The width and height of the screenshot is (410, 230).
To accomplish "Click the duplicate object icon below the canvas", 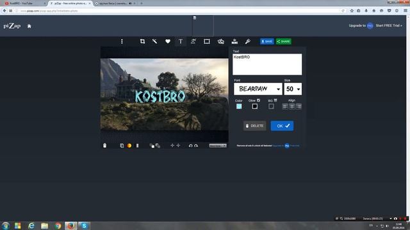I will [122, 146].
